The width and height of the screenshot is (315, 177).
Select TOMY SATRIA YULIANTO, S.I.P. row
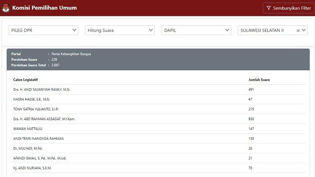coord(158,109)
